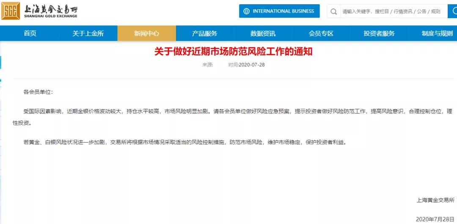Click the footer date 2020年7月28日
Image resolution: width=457 pixels, height=224 pixels.
click(x=435, y=219)
